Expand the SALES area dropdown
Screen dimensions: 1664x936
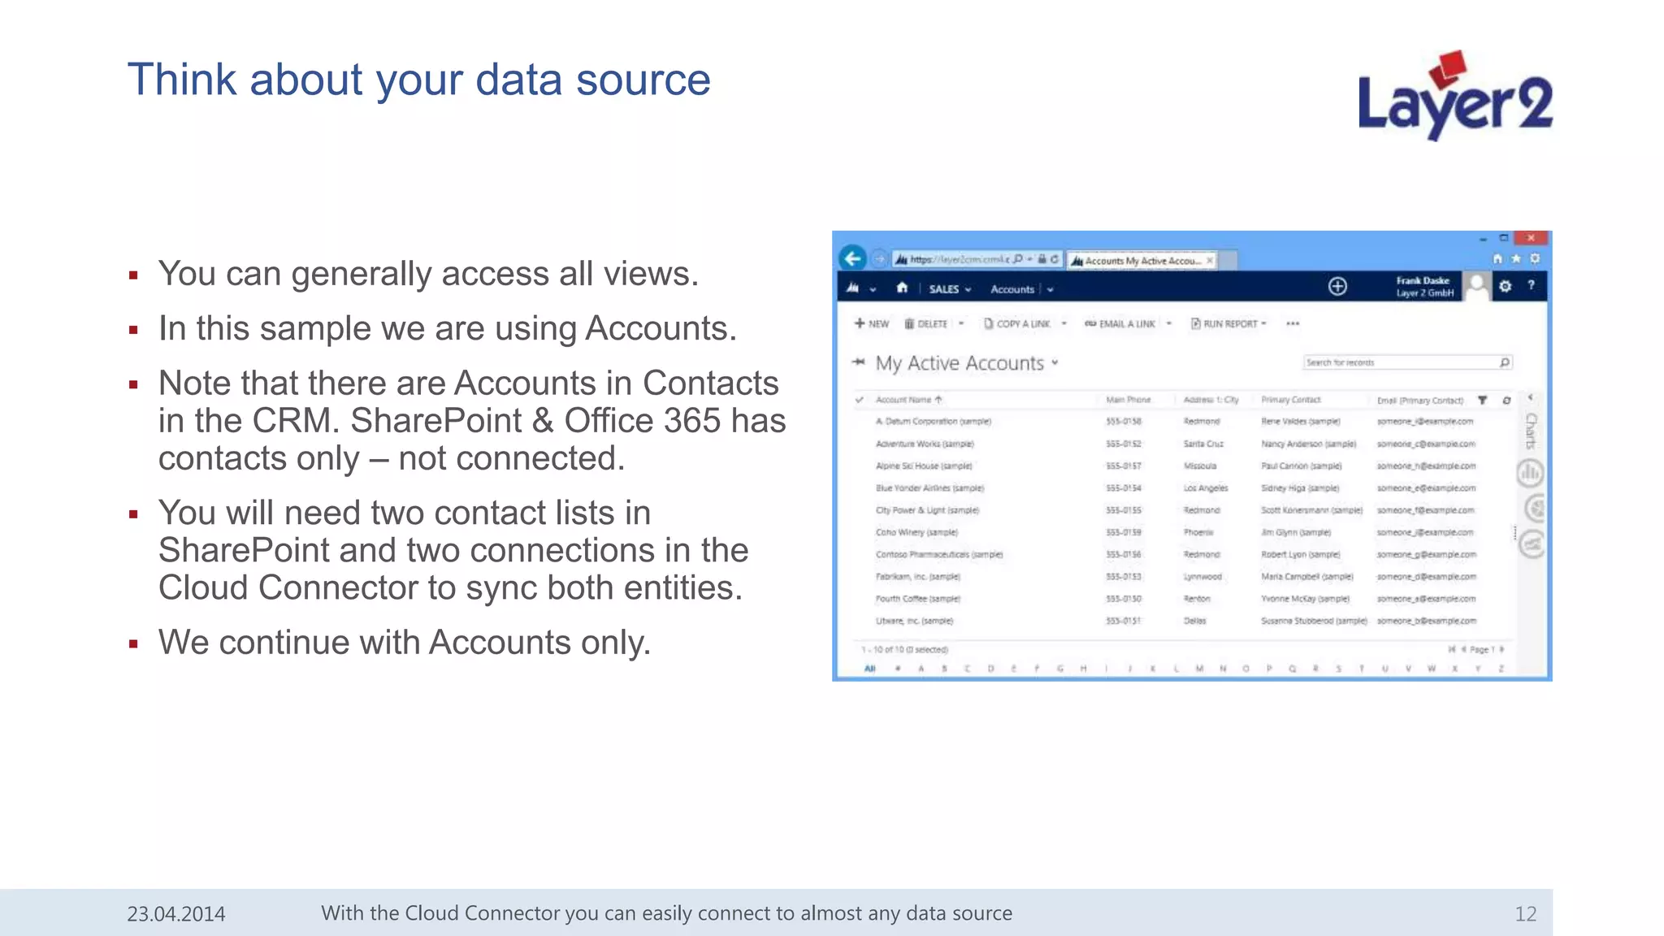968,289
